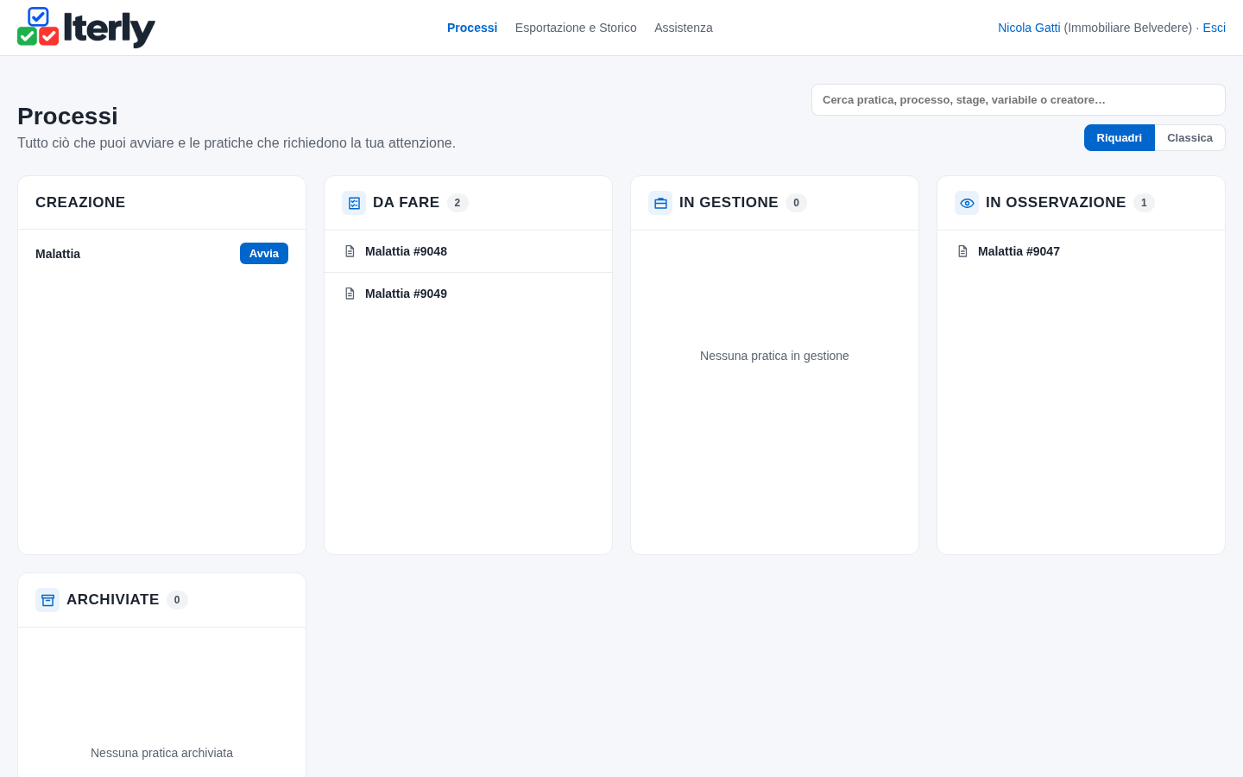Click the Iterly logo
Image resolution: width=1243 pixels, height=777 pixels.
(86, 28)
